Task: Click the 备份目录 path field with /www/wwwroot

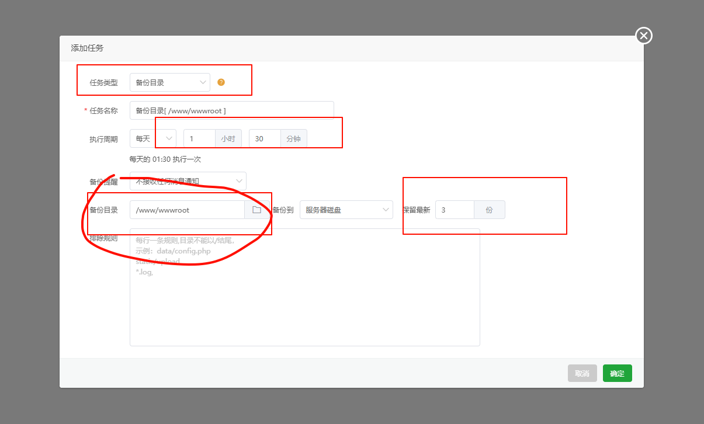Action: tap(187, 210)
